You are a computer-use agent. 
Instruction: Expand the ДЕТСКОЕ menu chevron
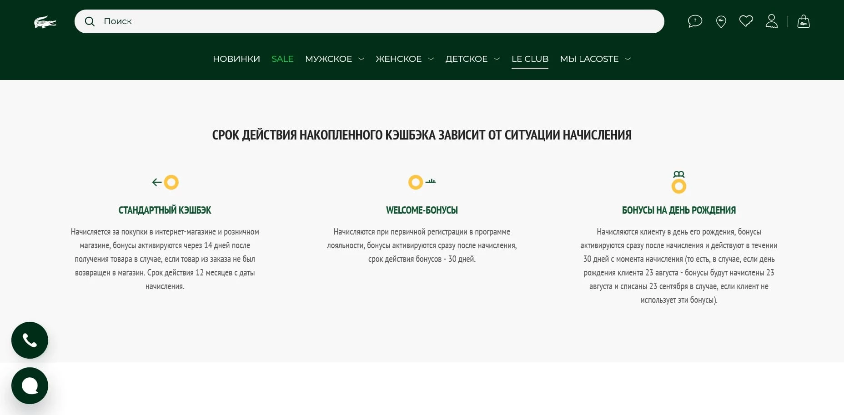tap(497, 59)
